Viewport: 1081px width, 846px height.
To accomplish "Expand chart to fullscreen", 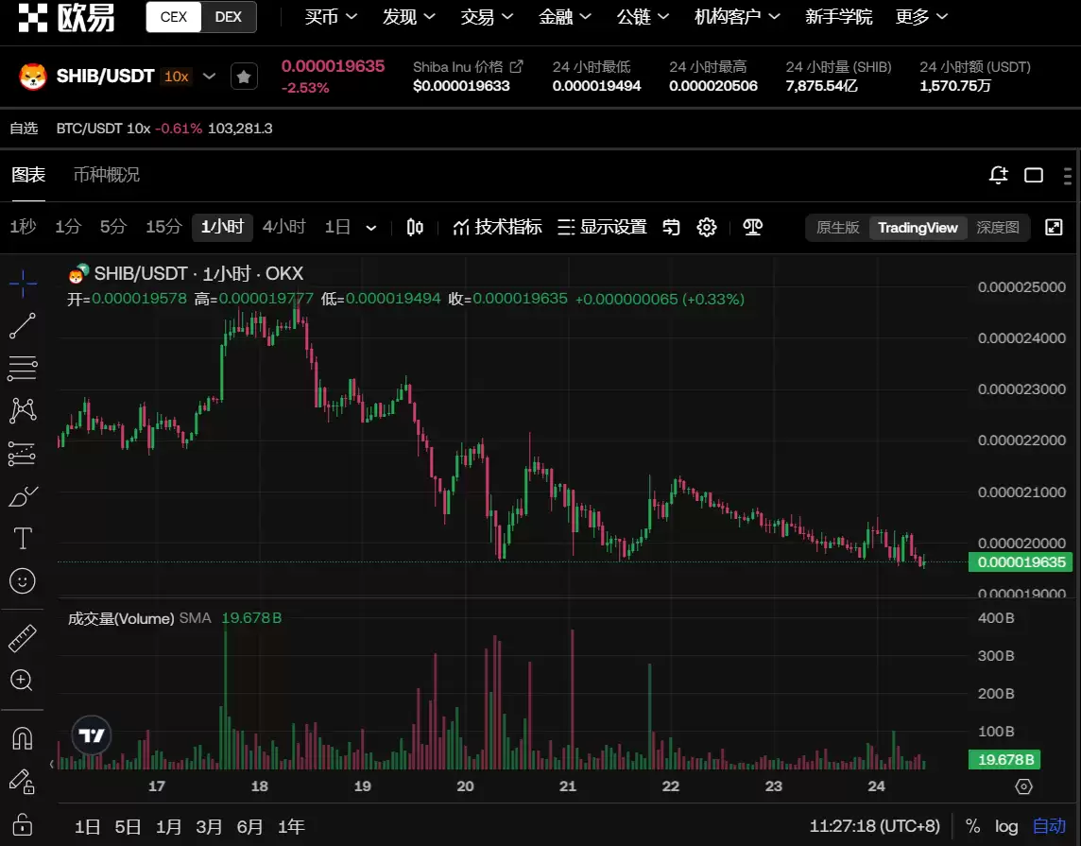I will click(1054, 227).
